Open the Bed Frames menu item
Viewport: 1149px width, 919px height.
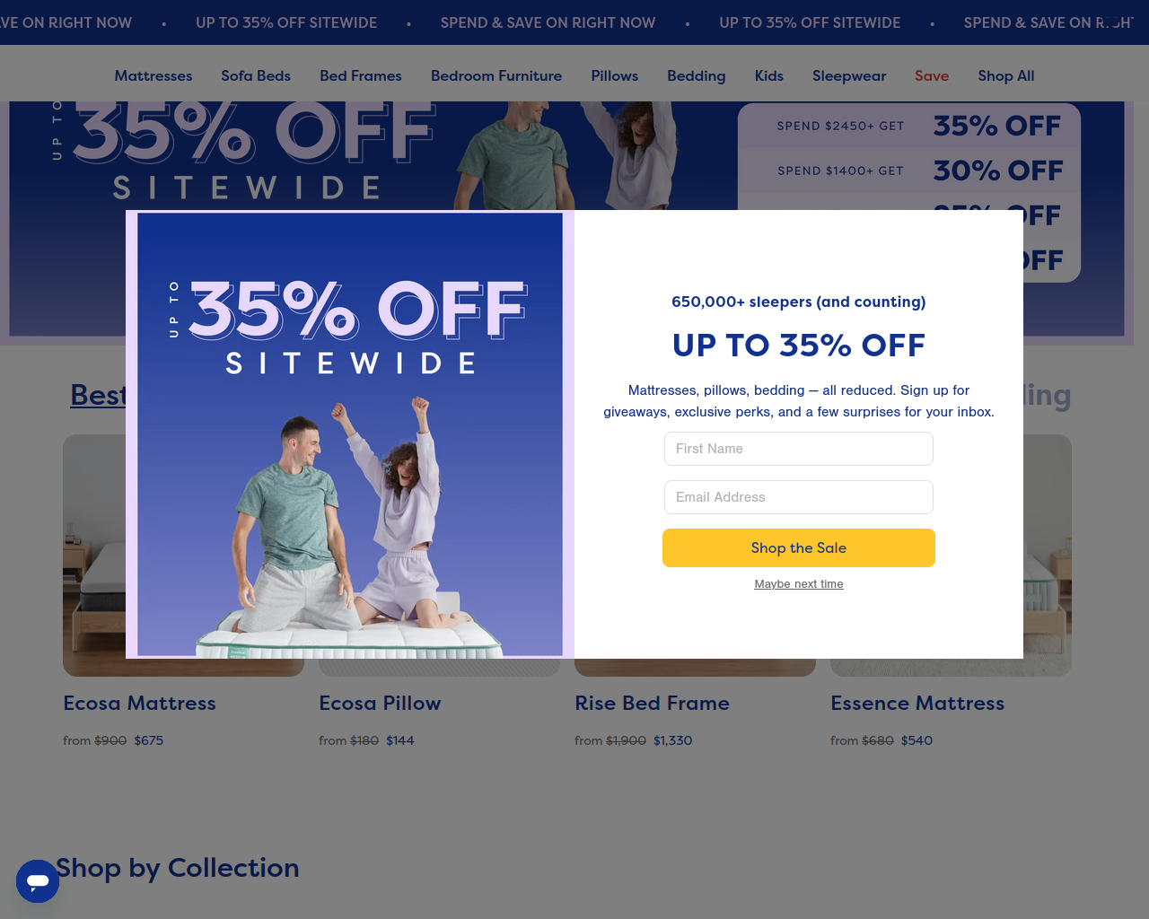(361, 76)
